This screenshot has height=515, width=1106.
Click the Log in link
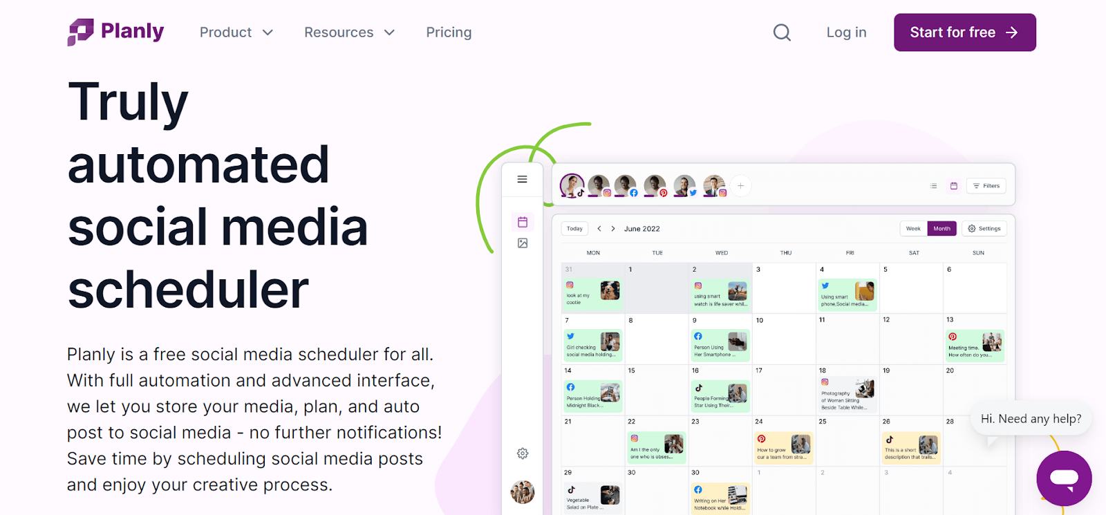846,32
